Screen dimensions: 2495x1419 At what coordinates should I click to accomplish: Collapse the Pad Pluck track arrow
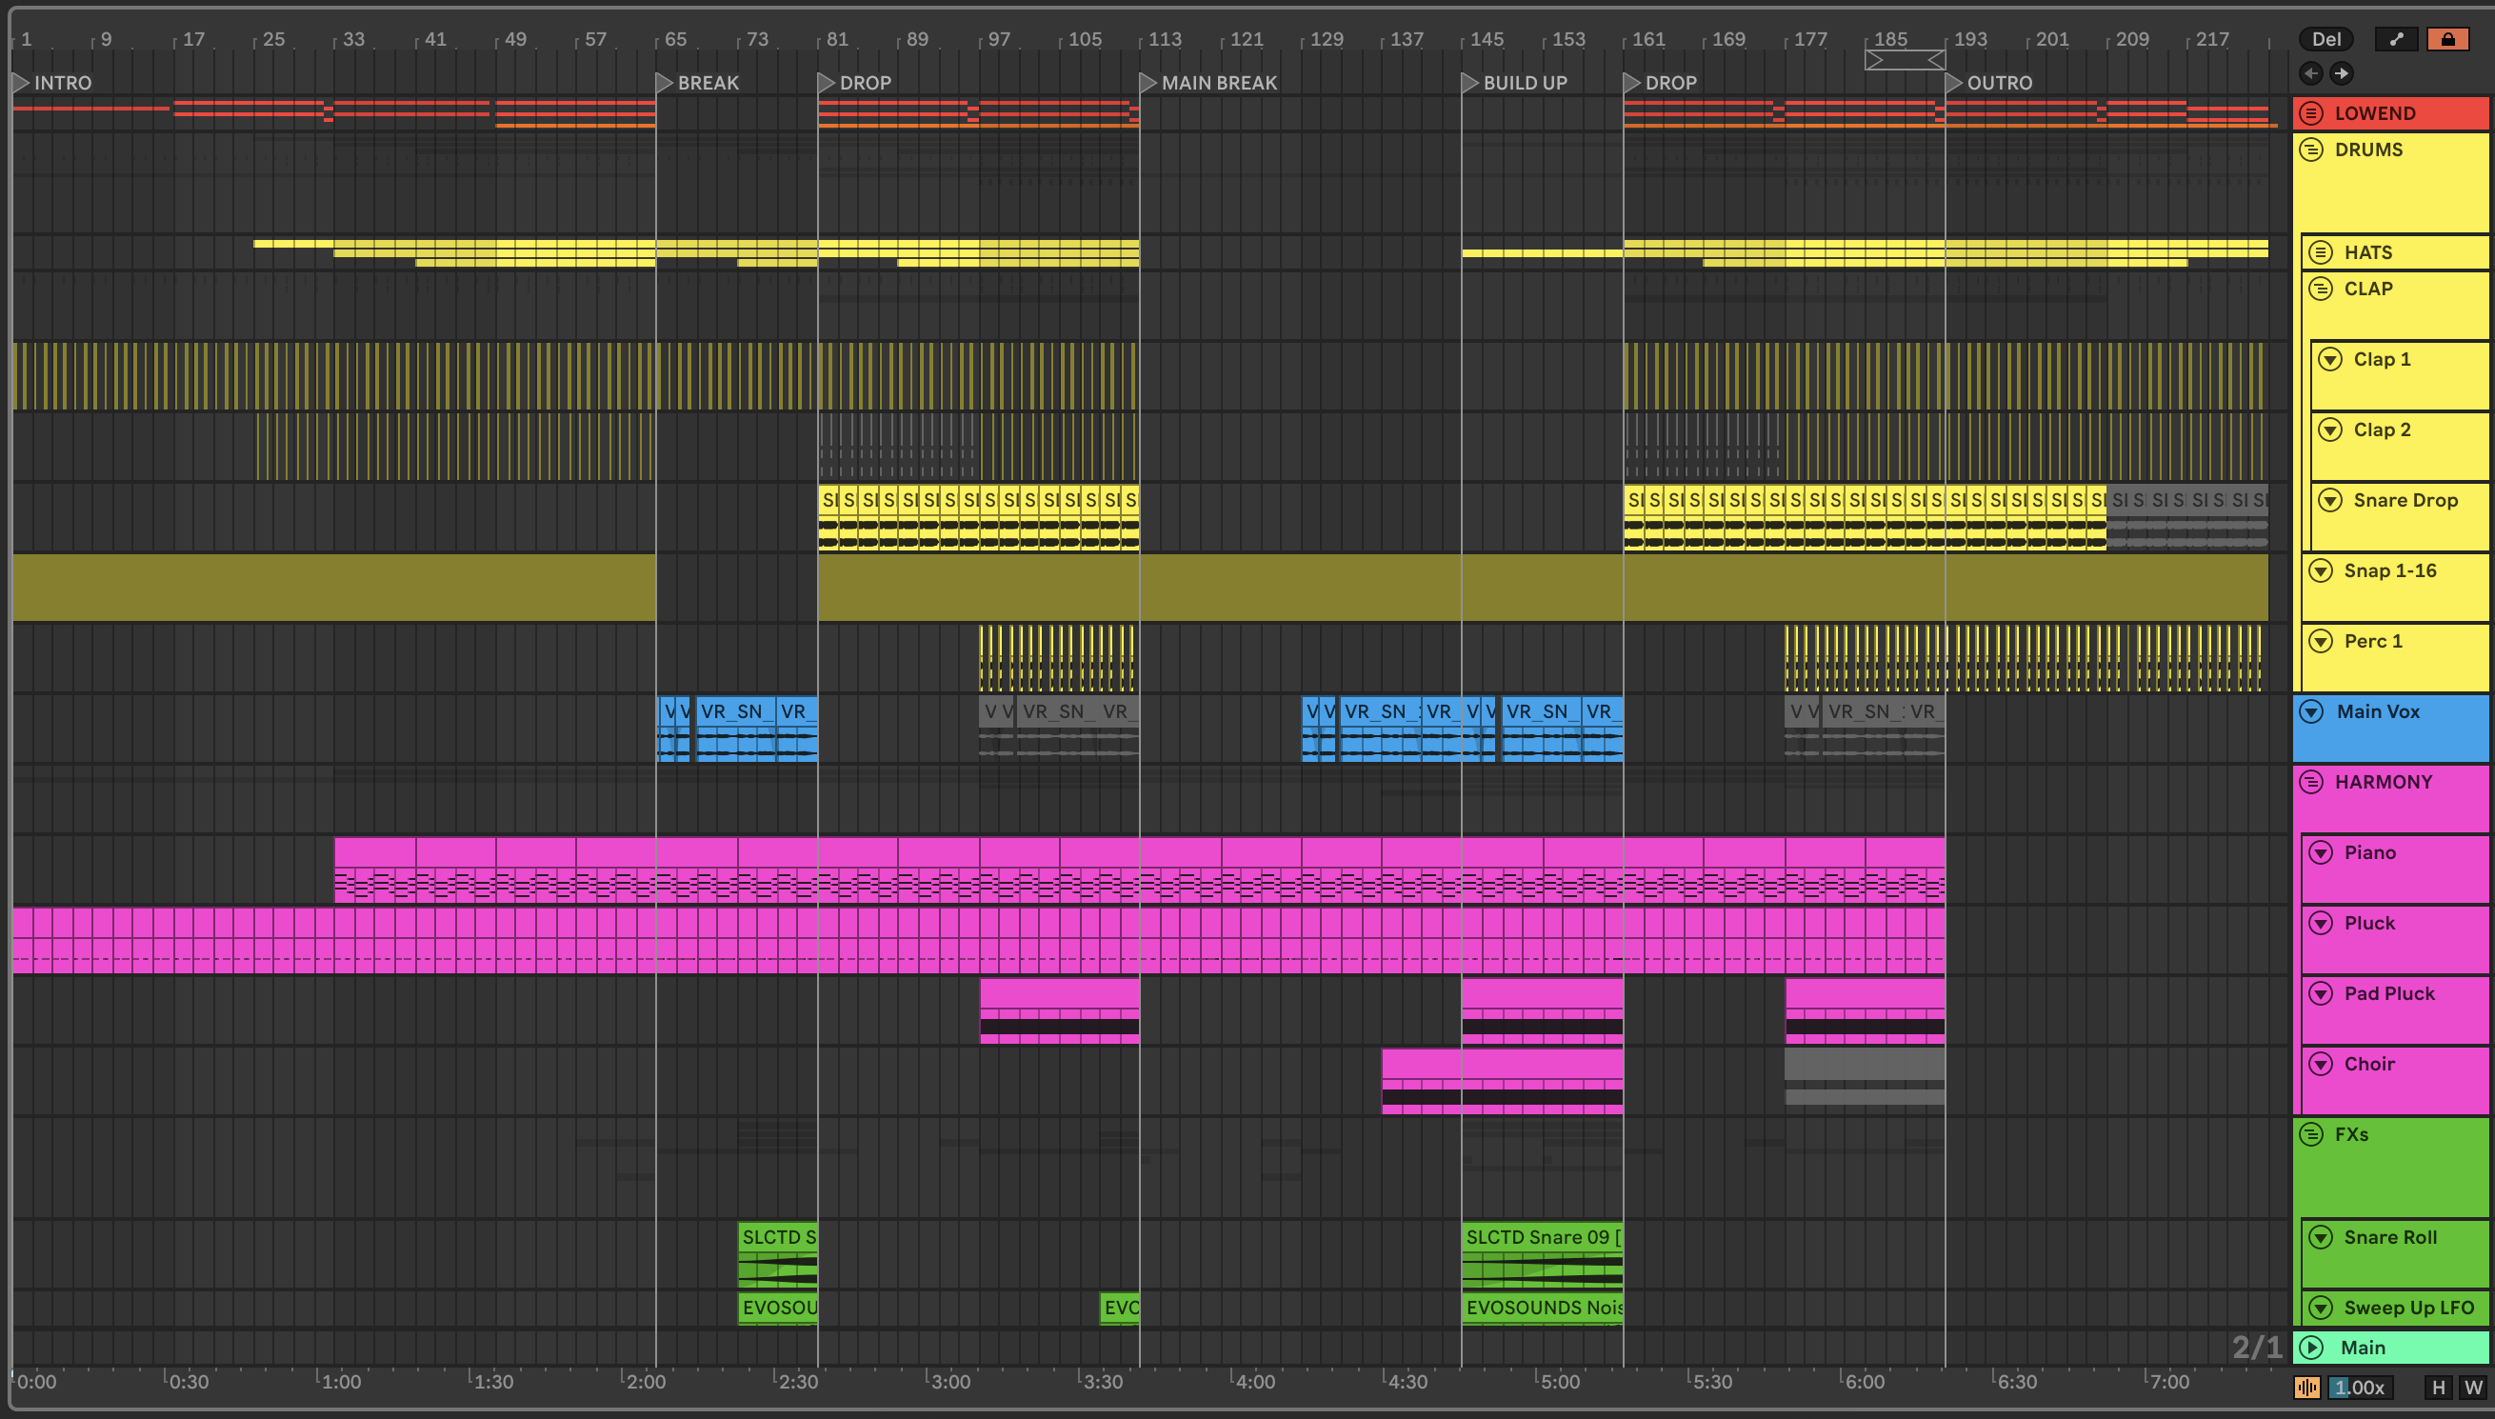(x=2321, y=993)
